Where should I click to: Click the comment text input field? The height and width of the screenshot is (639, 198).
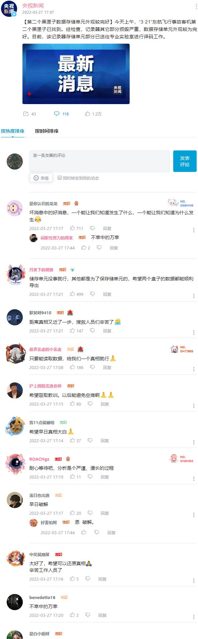100,161
